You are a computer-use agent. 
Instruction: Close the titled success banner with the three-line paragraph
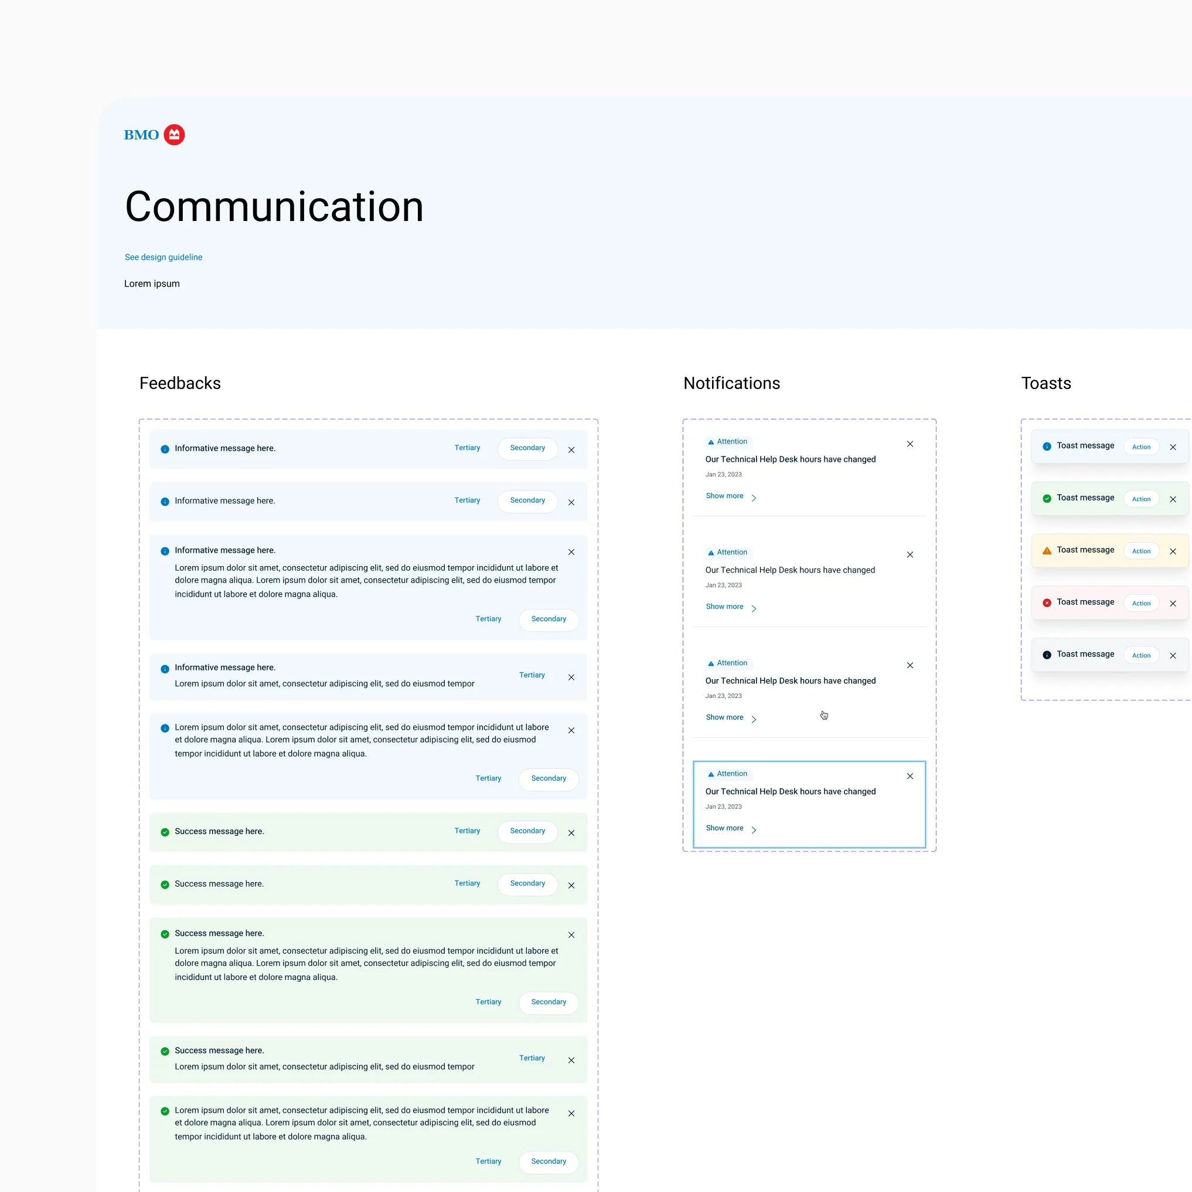click(571, 935)
